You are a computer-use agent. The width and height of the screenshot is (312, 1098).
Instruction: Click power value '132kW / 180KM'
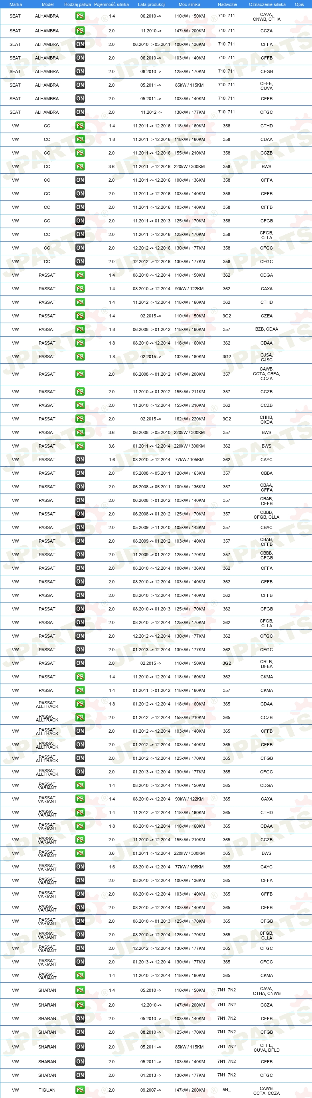point(190,357)
